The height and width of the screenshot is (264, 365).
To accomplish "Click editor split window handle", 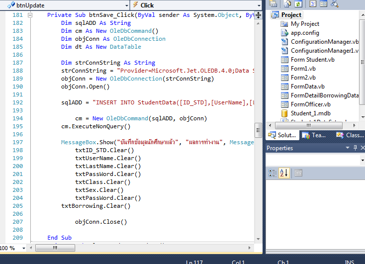I will click(x=258, y=15).
